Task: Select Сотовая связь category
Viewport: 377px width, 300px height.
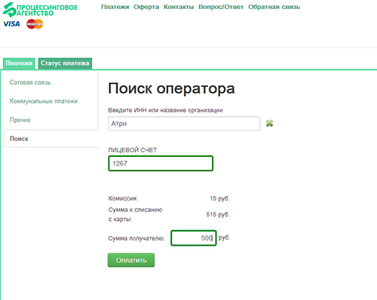Action: pos(30,82)
